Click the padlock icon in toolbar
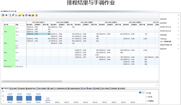 [x=37, y=15]
